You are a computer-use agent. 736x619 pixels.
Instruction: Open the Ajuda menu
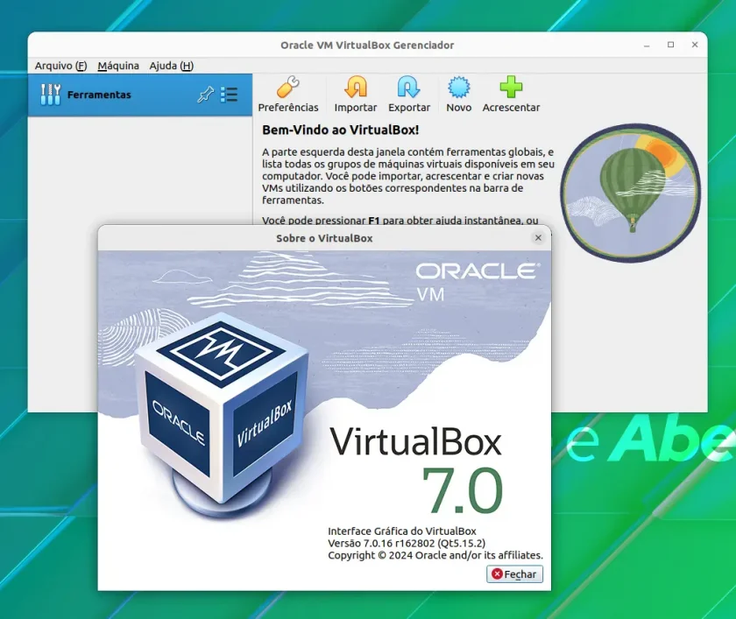tap(172, 66)
